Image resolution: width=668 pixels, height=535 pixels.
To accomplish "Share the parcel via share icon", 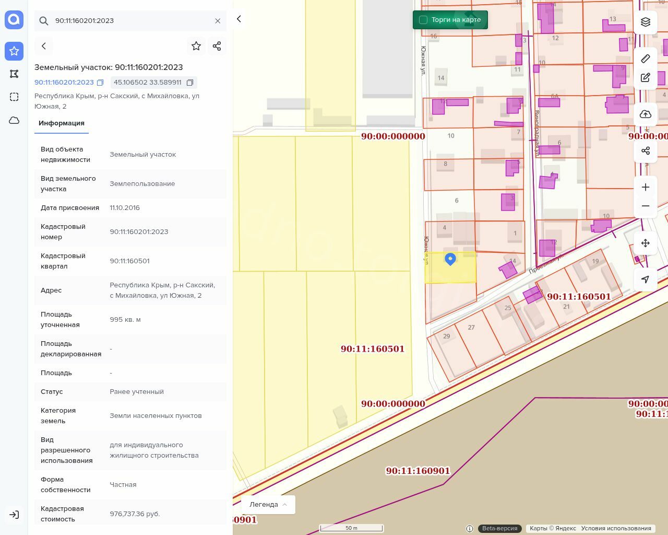I will click(217, 46).
